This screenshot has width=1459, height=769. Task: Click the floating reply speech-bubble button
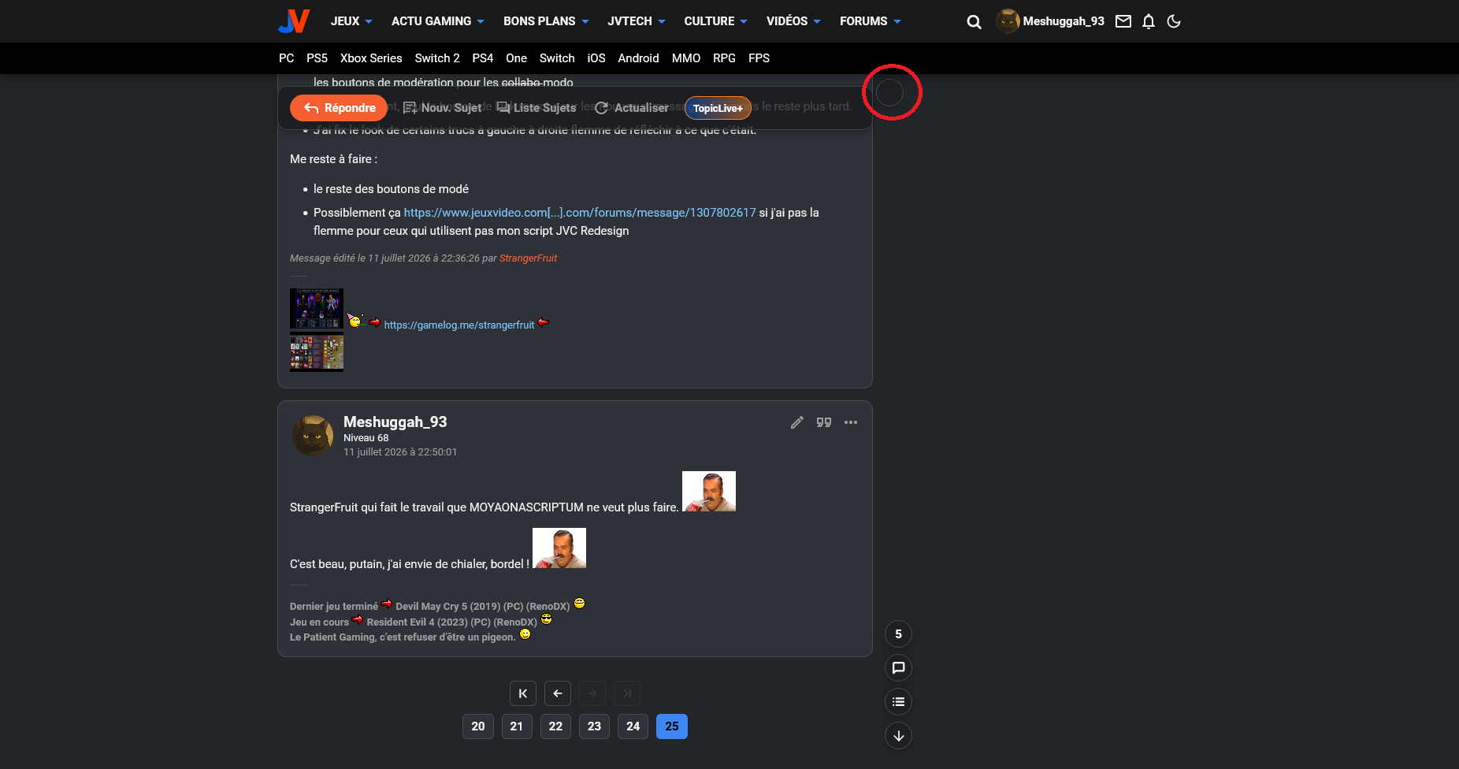[898, 668]
